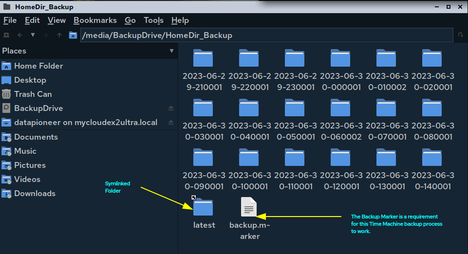Open the Help menu
468x254 pixels.
click(180, 20)
